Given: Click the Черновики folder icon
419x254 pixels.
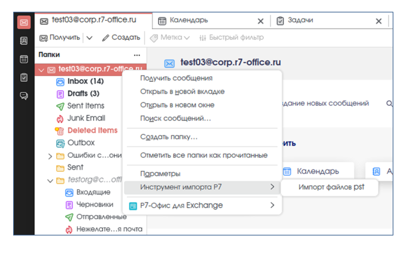Looking at the screenshot, I should click(x=69, y=205).
